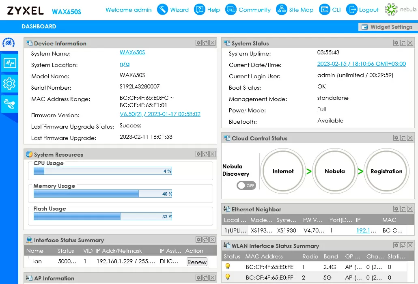Open the Maintenance tools sidebar icon
The height and width of the screenshot is (284, 418).
click(x=10, y=104)
